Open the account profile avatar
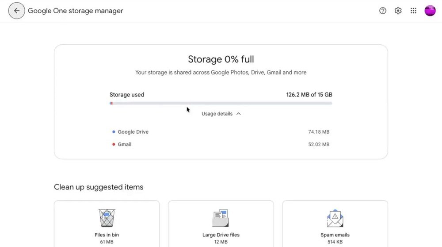Viewport: 442px width, 247px height. tap(430, 11)
